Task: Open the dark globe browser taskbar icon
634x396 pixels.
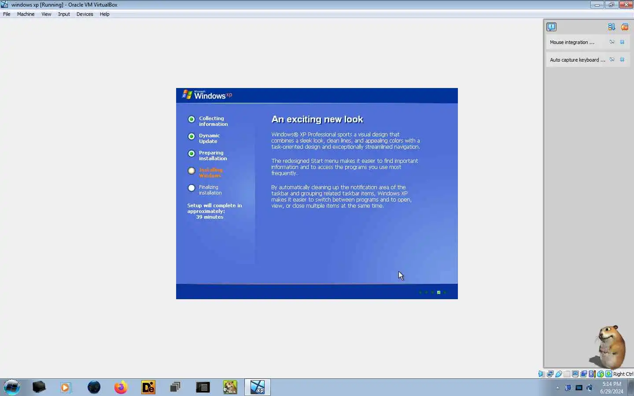Action: (x=94, y=387)
